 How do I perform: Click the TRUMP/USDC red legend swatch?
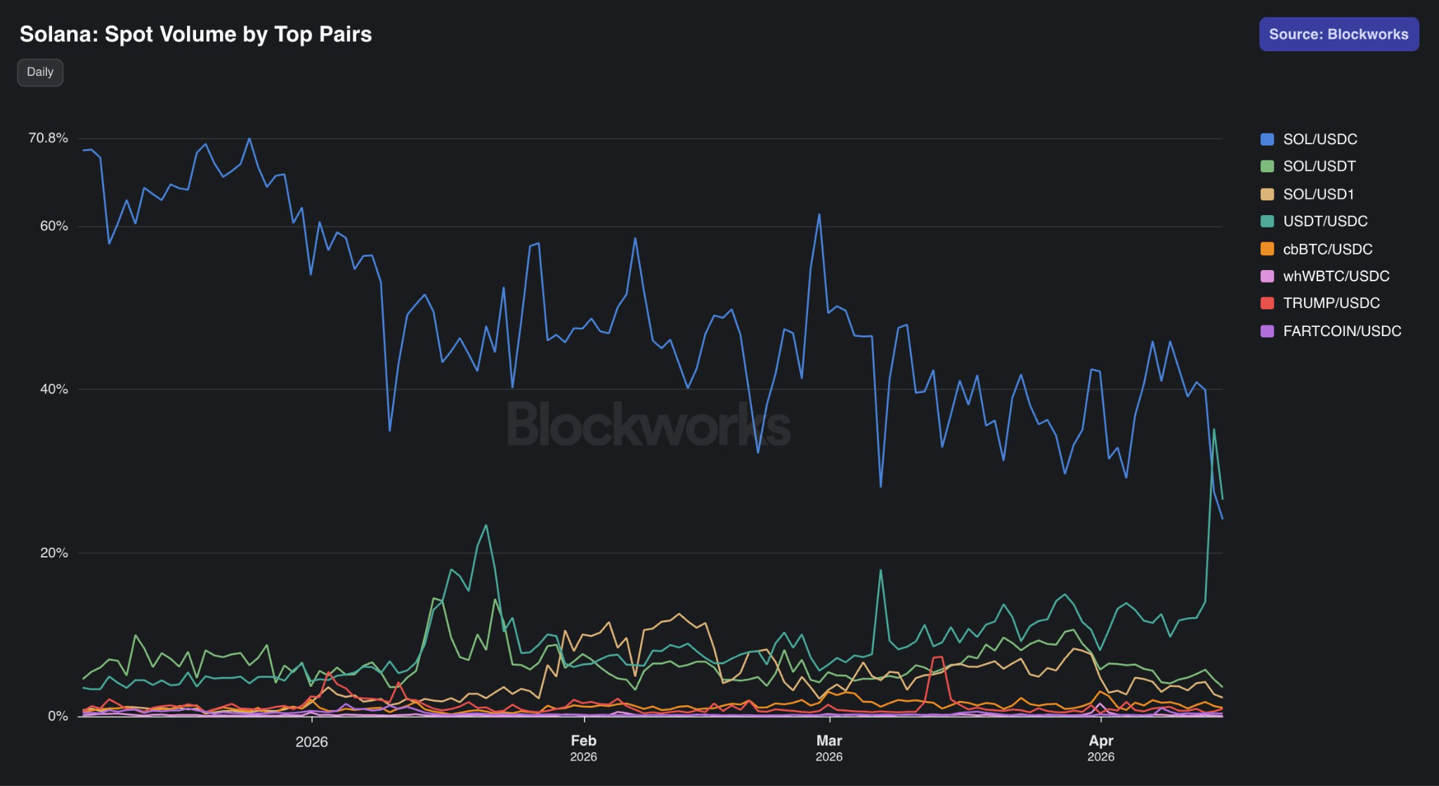click(x=1267, y=303)
